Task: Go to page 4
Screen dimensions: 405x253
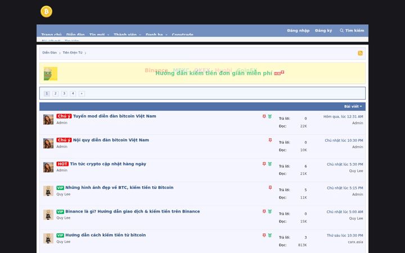Action: pyautogui.click(x=73, y=93)
